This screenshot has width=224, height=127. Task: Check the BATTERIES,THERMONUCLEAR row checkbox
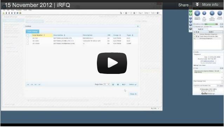click(x=28, y=44)
